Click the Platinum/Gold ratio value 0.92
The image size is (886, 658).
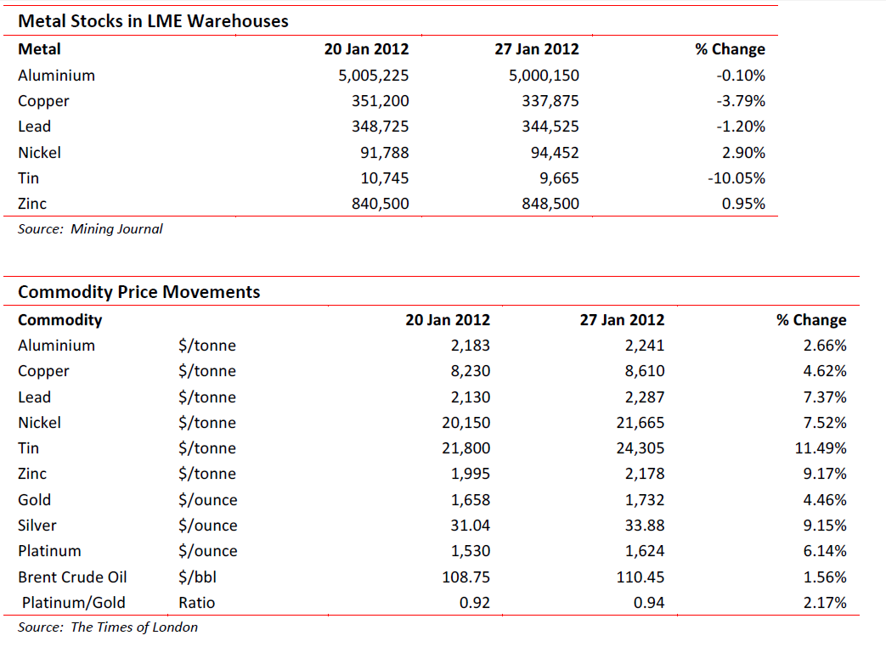(475, 603)
